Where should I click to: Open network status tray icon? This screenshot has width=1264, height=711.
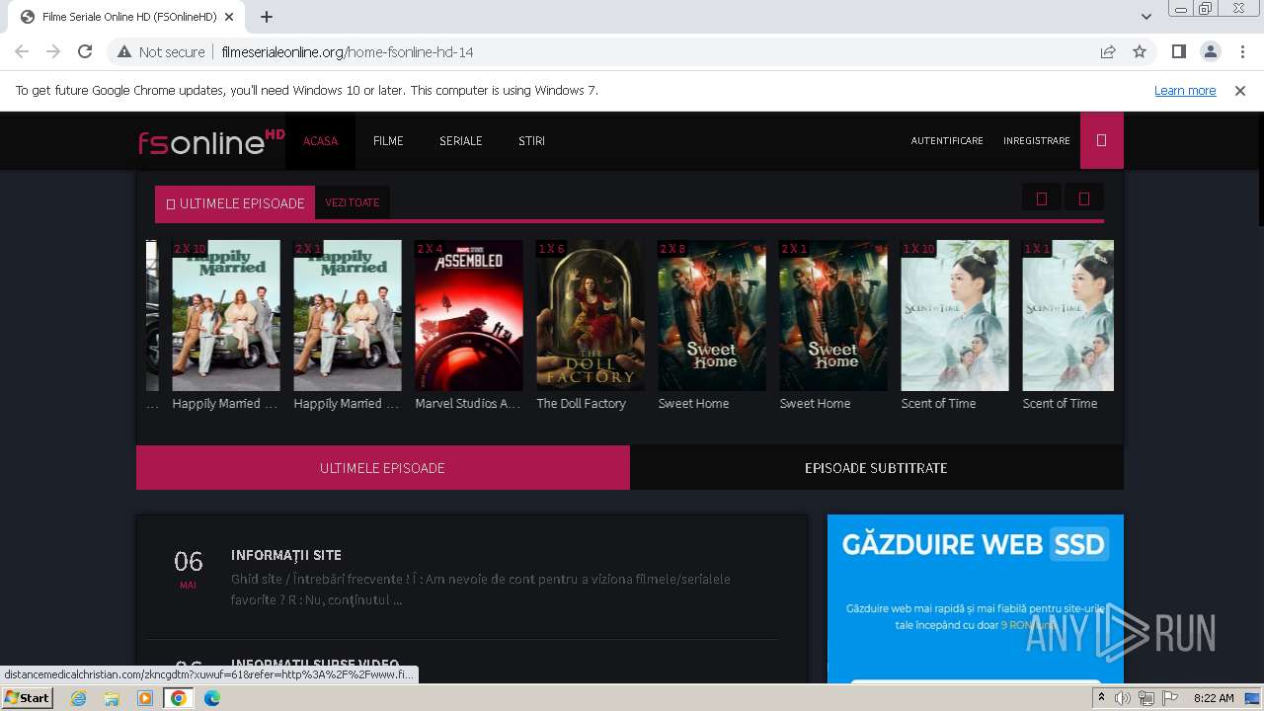tap(1146, 698)
